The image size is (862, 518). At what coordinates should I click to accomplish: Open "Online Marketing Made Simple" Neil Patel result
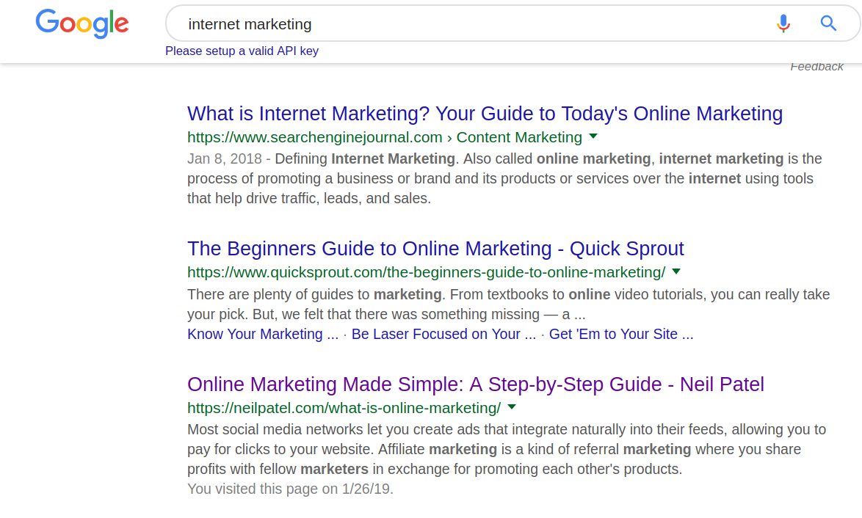pyautogui.click(x=475, y=384)
